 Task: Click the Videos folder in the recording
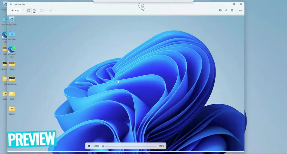[x=12, y=64]
